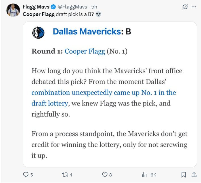201x183 pixels.
Task: Bookmark this Flagg Mavs post
Action: (x=184, y=175)
